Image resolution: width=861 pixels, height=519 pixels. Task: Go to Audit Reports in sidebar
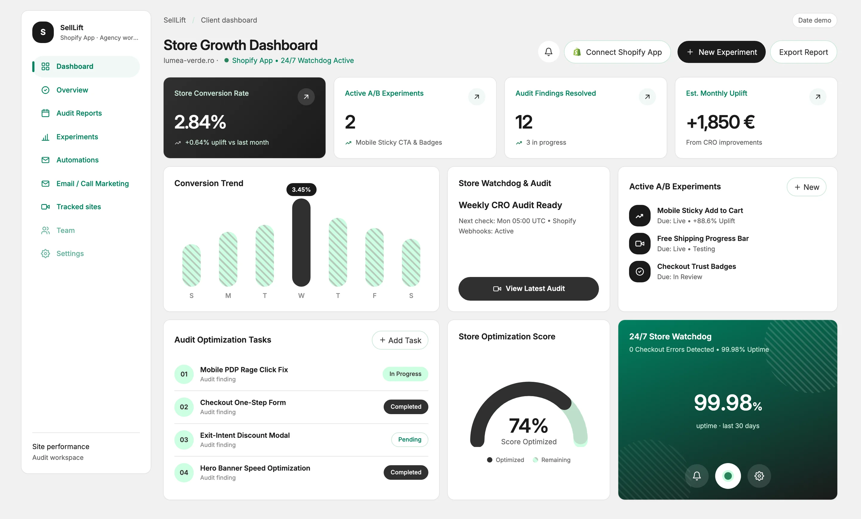pos(86,113)
